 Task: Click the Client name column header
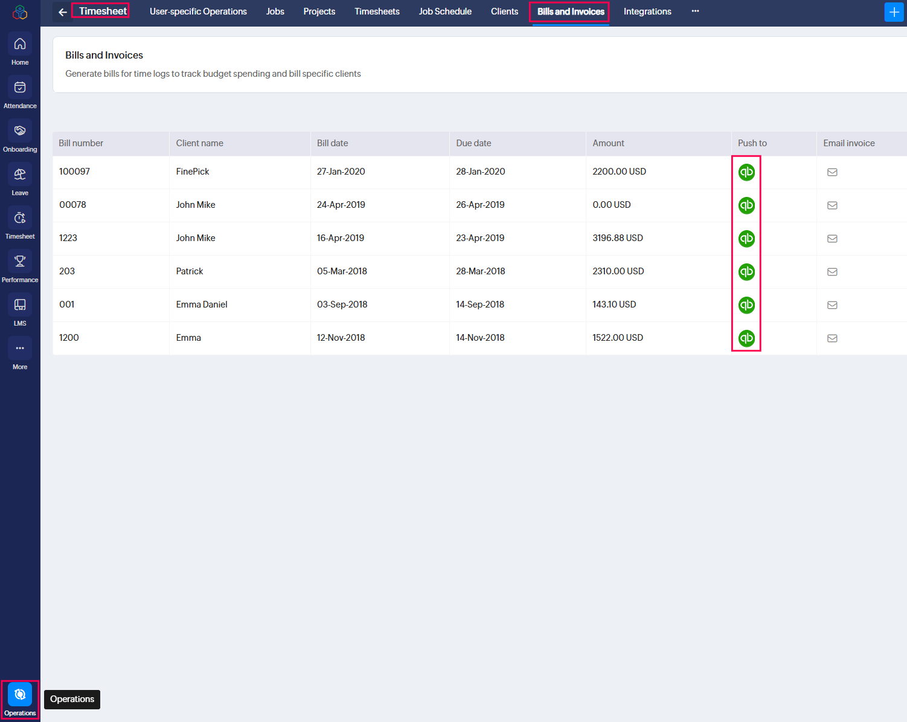(x=200, y=143)
